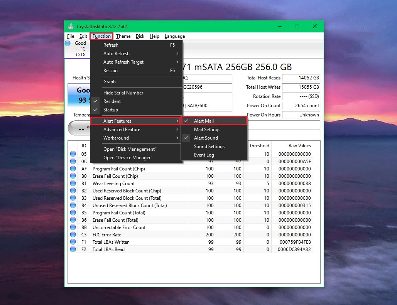
Task: Click the status orb for Program Fail Count (Total)
Action: coord(73,212)
